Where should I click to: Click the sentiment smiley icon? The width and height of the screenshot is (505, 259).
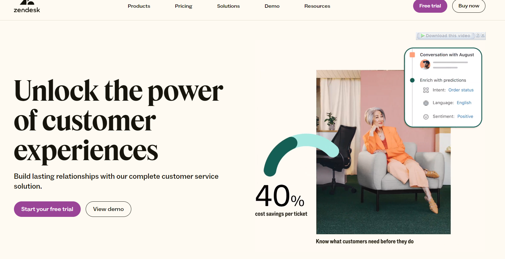pyautogui.click(x=426, y=117)
